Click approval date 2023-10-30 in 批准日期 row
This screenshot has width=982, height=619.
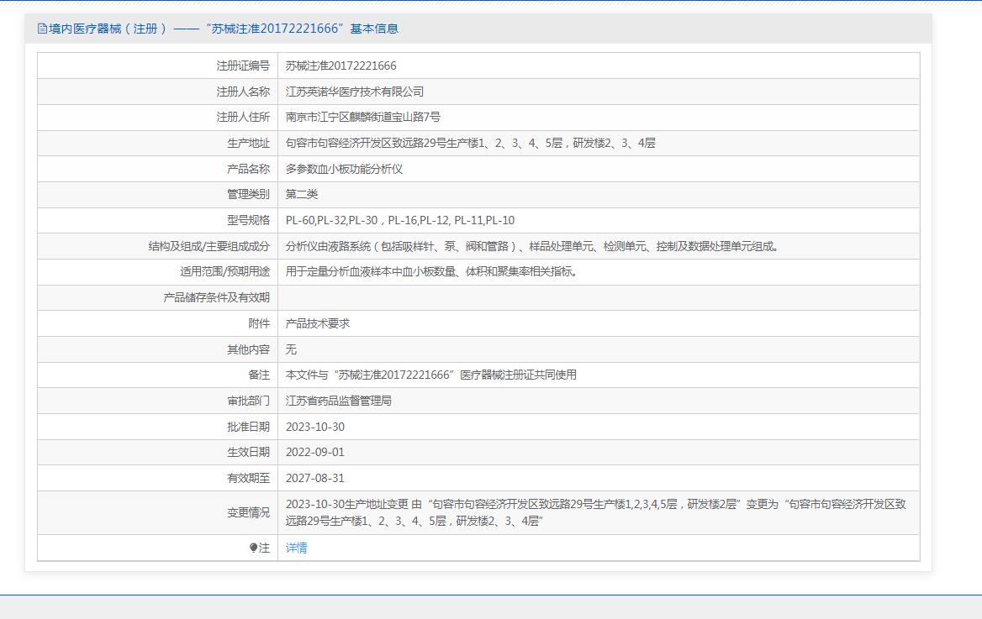[314, 427]
